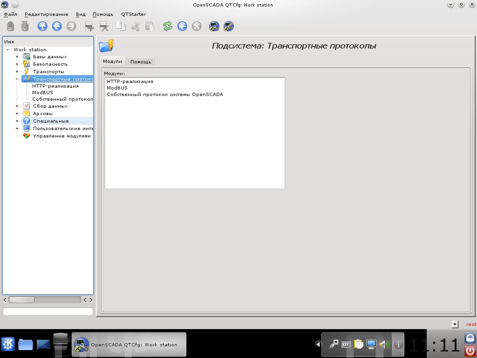
Task: Select ModBUS in the modules list
Action: [117, 88]
